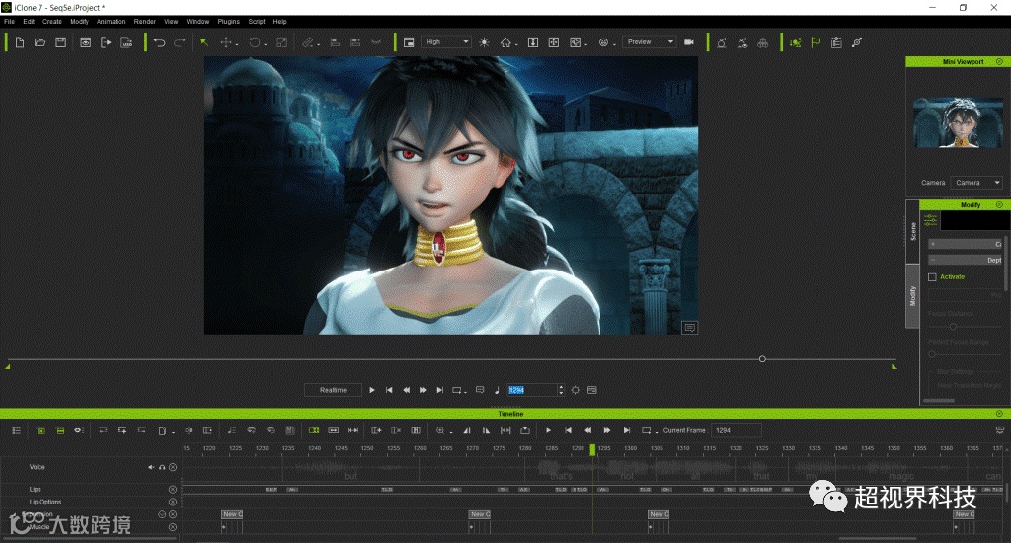Save the project with disk icon
The height and width of the screenshot is (543, 1011).
tap(60, 42)
